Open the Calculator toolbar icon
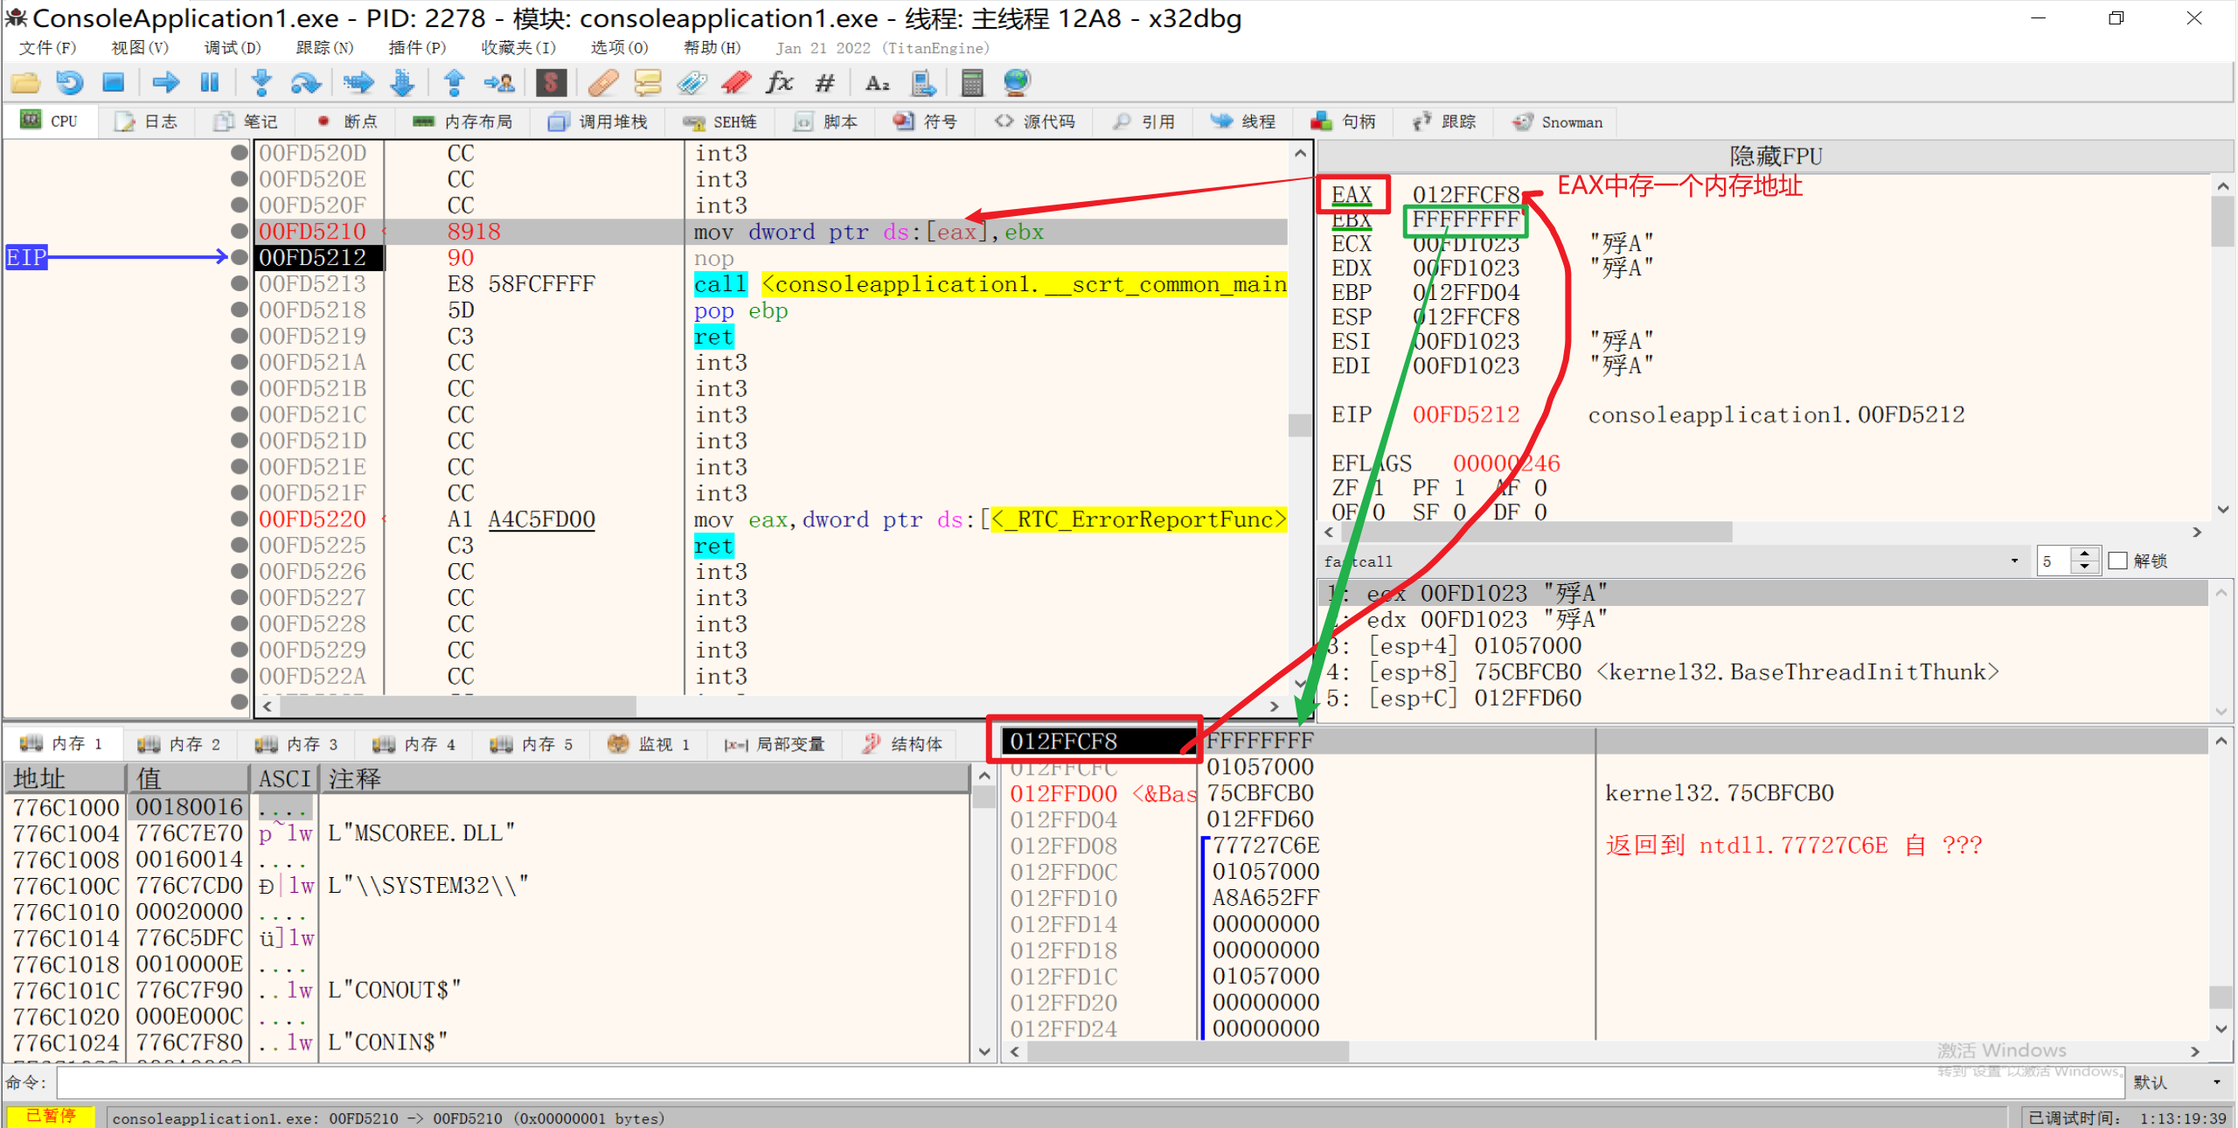The image size is (2238, 1128). tap(971, 83)
